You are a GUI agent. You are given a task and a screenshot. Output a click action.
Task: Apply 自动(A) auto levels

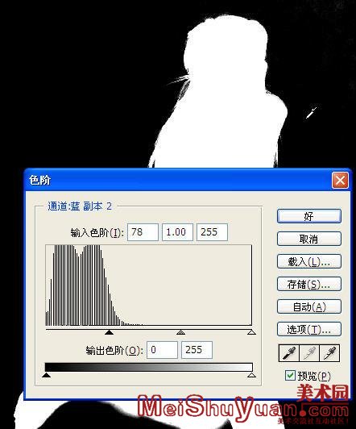(x=309, y=306)
